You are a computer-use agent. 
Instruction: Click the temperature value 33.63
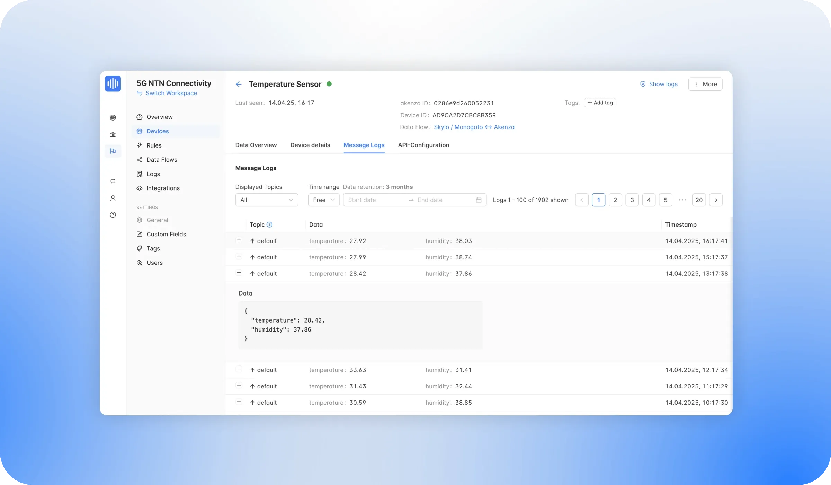point(358,370)
